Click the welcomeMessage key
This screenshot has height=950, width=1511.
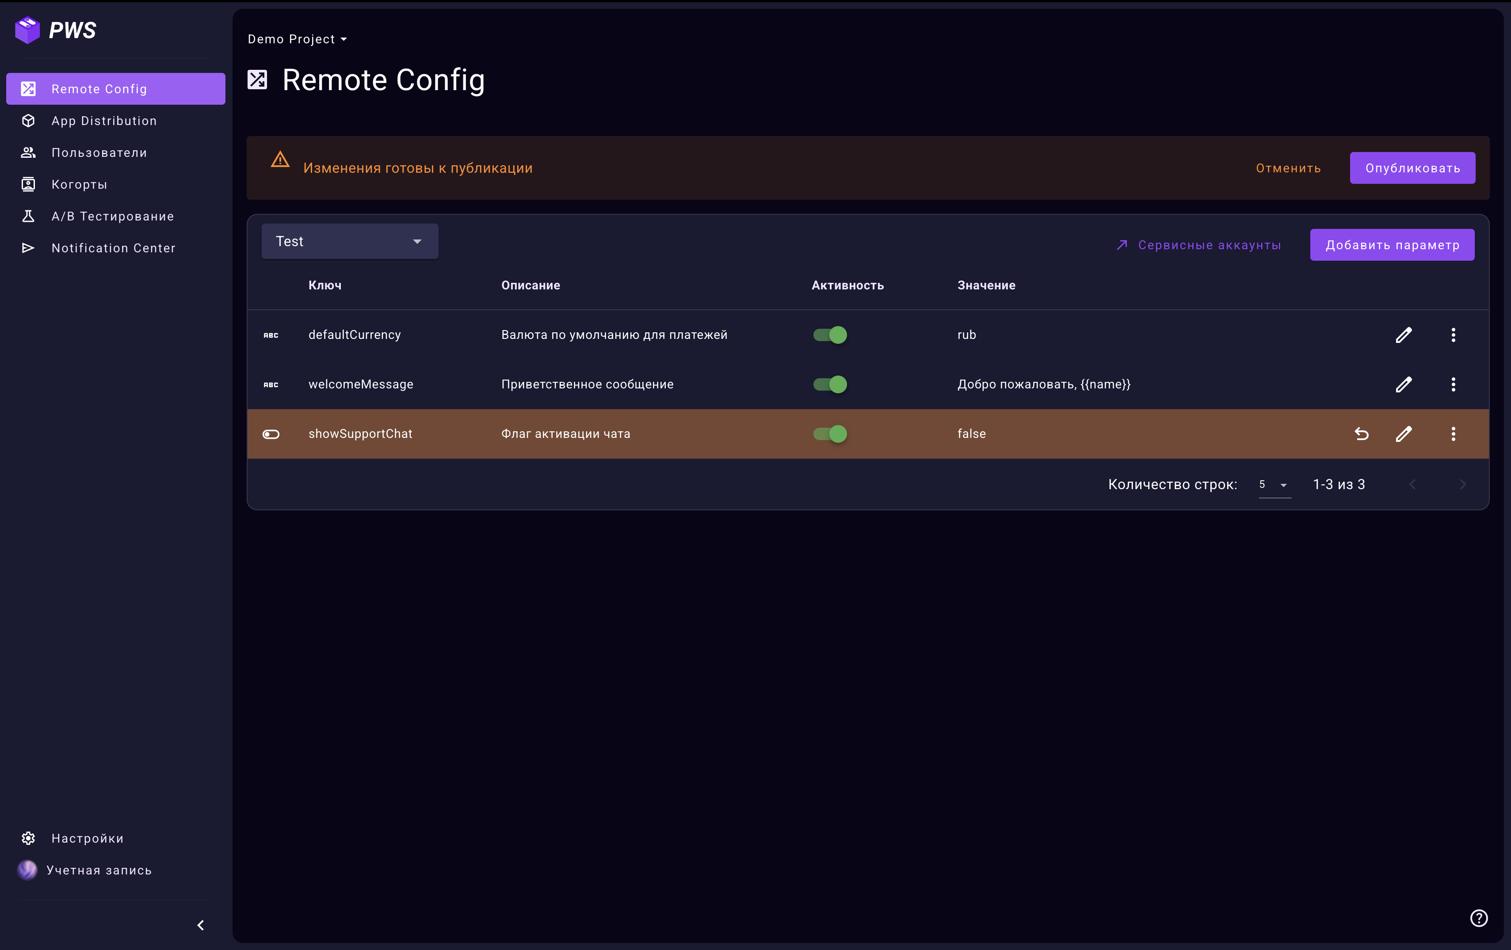click(361, 384)
